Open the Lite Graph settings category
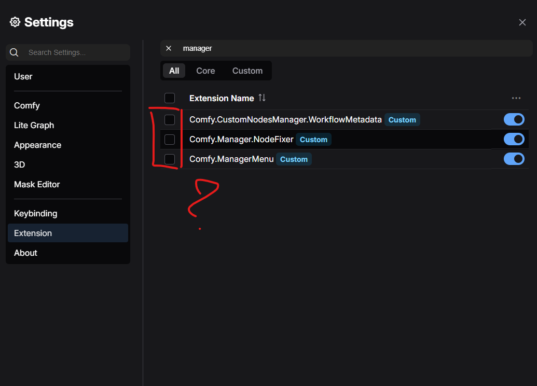 pos(68,126)
